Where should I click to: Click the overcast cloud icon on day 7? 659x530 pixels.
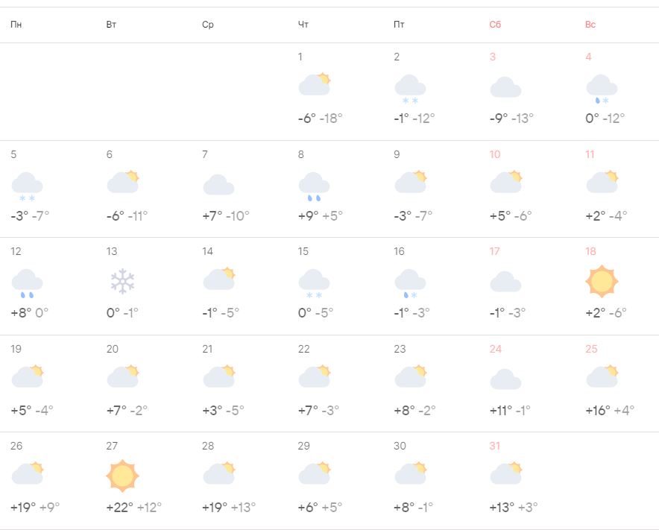(x=218, y=184)
